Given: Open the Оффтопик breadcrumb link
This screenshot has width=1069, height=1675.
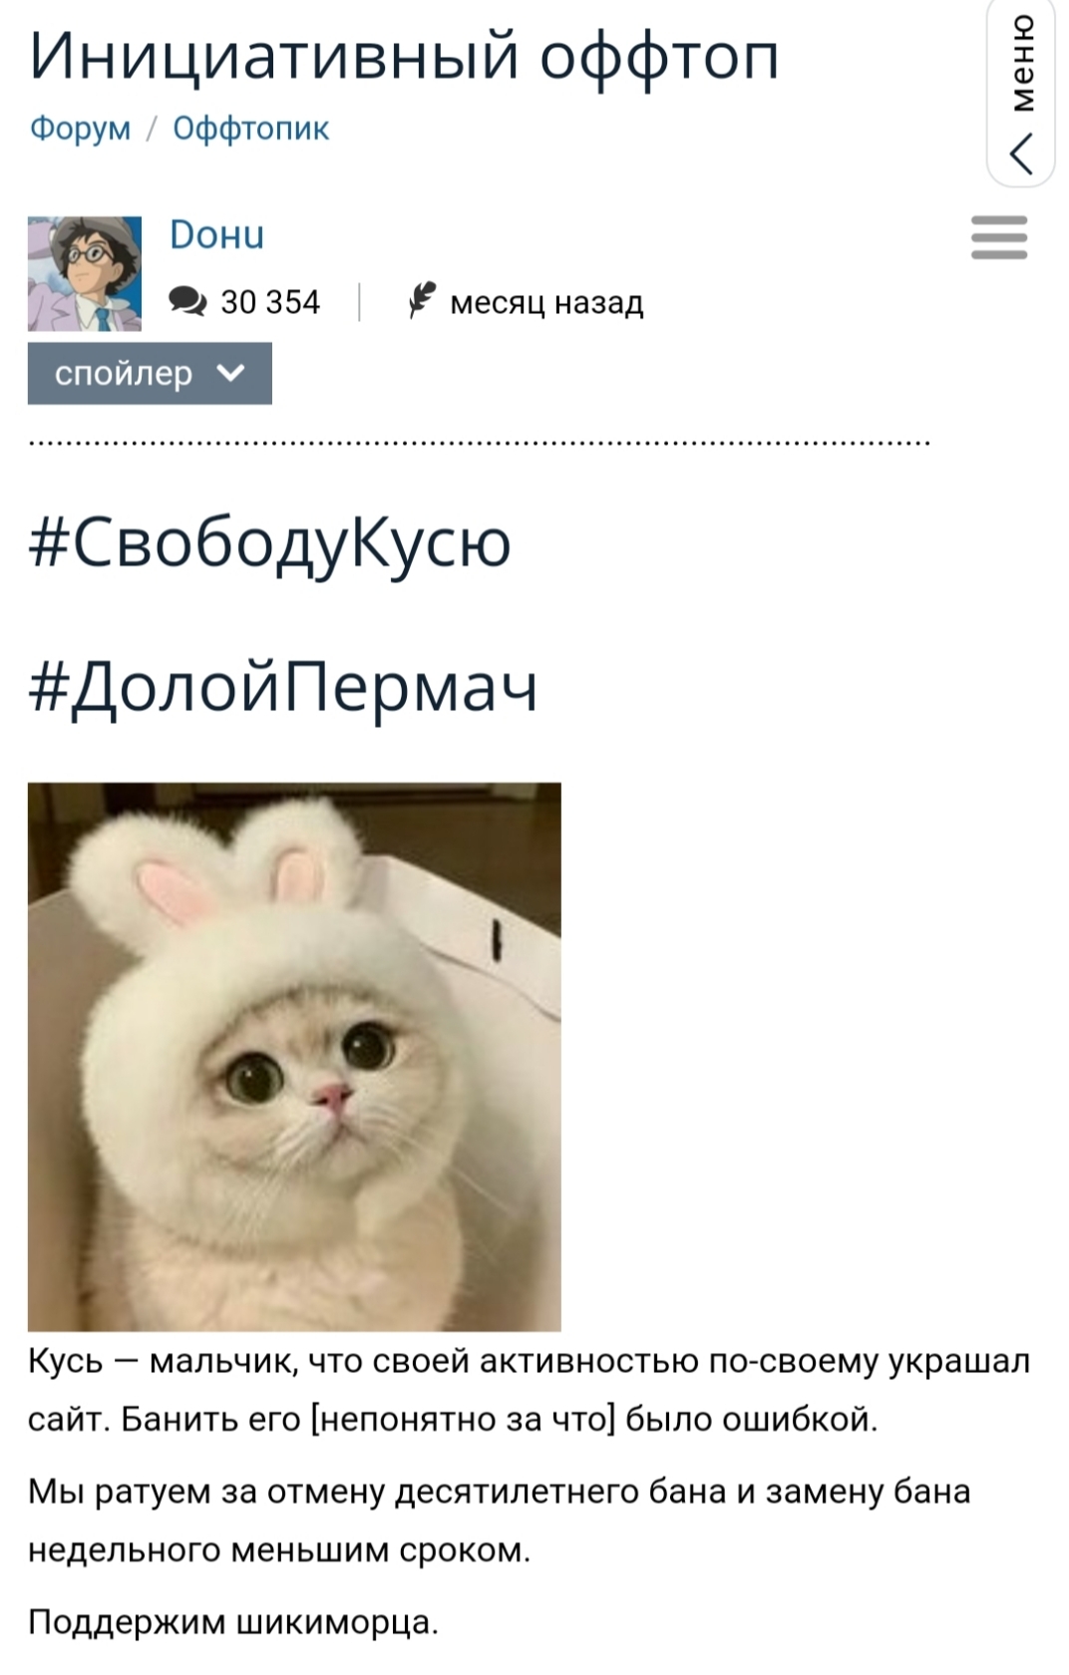Looking at the screenshot, I should pyautogui.click(x=250, y=129).
